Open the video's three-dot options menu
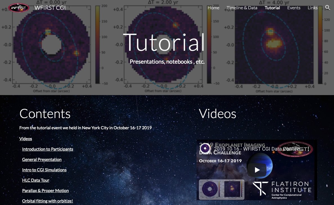The height and width of the screenshot is (205, 334). tap(308, 149)
